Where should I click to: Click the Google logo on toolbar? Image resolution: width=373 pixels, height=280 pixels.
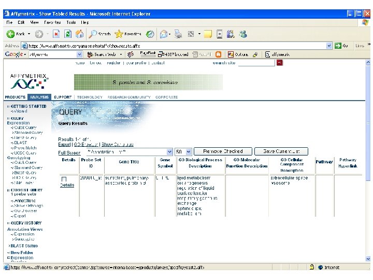click(x=14, y=54)
